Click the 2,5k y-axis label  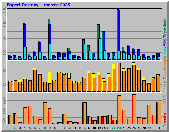[x=5, y=24]
